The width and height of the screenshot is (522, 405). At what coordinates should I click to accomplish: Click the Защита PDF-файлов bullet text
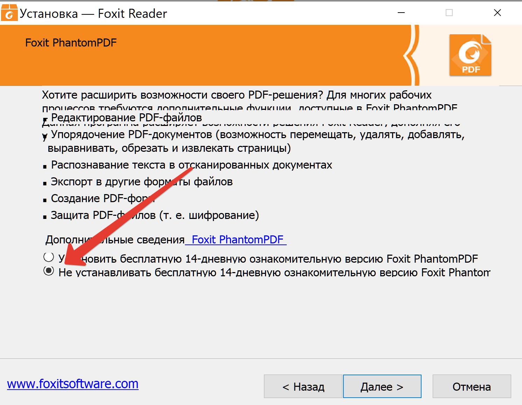click(x=155, y=215)
